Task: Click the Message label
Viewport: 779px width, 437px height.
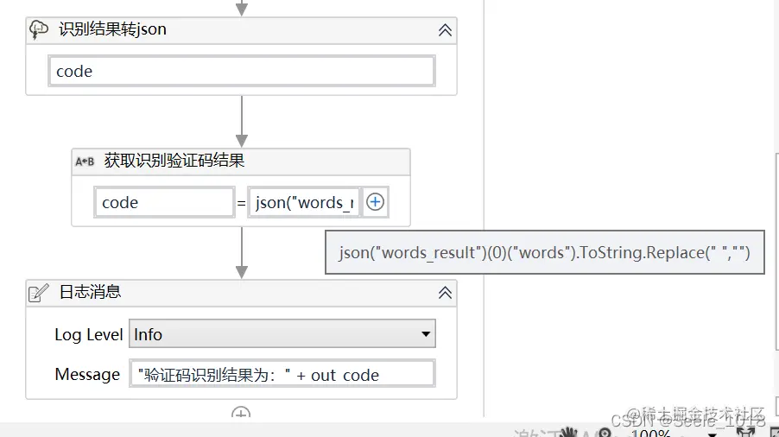Action: (87, 375)
